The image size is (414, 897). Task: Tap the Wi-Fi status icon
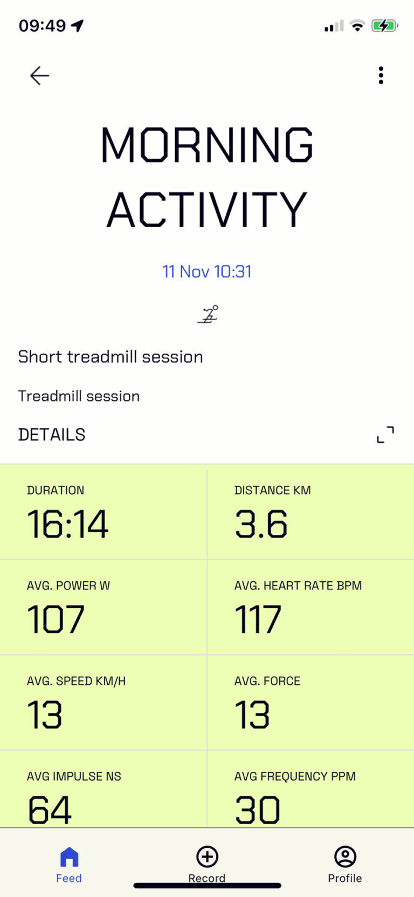(357, 25)
